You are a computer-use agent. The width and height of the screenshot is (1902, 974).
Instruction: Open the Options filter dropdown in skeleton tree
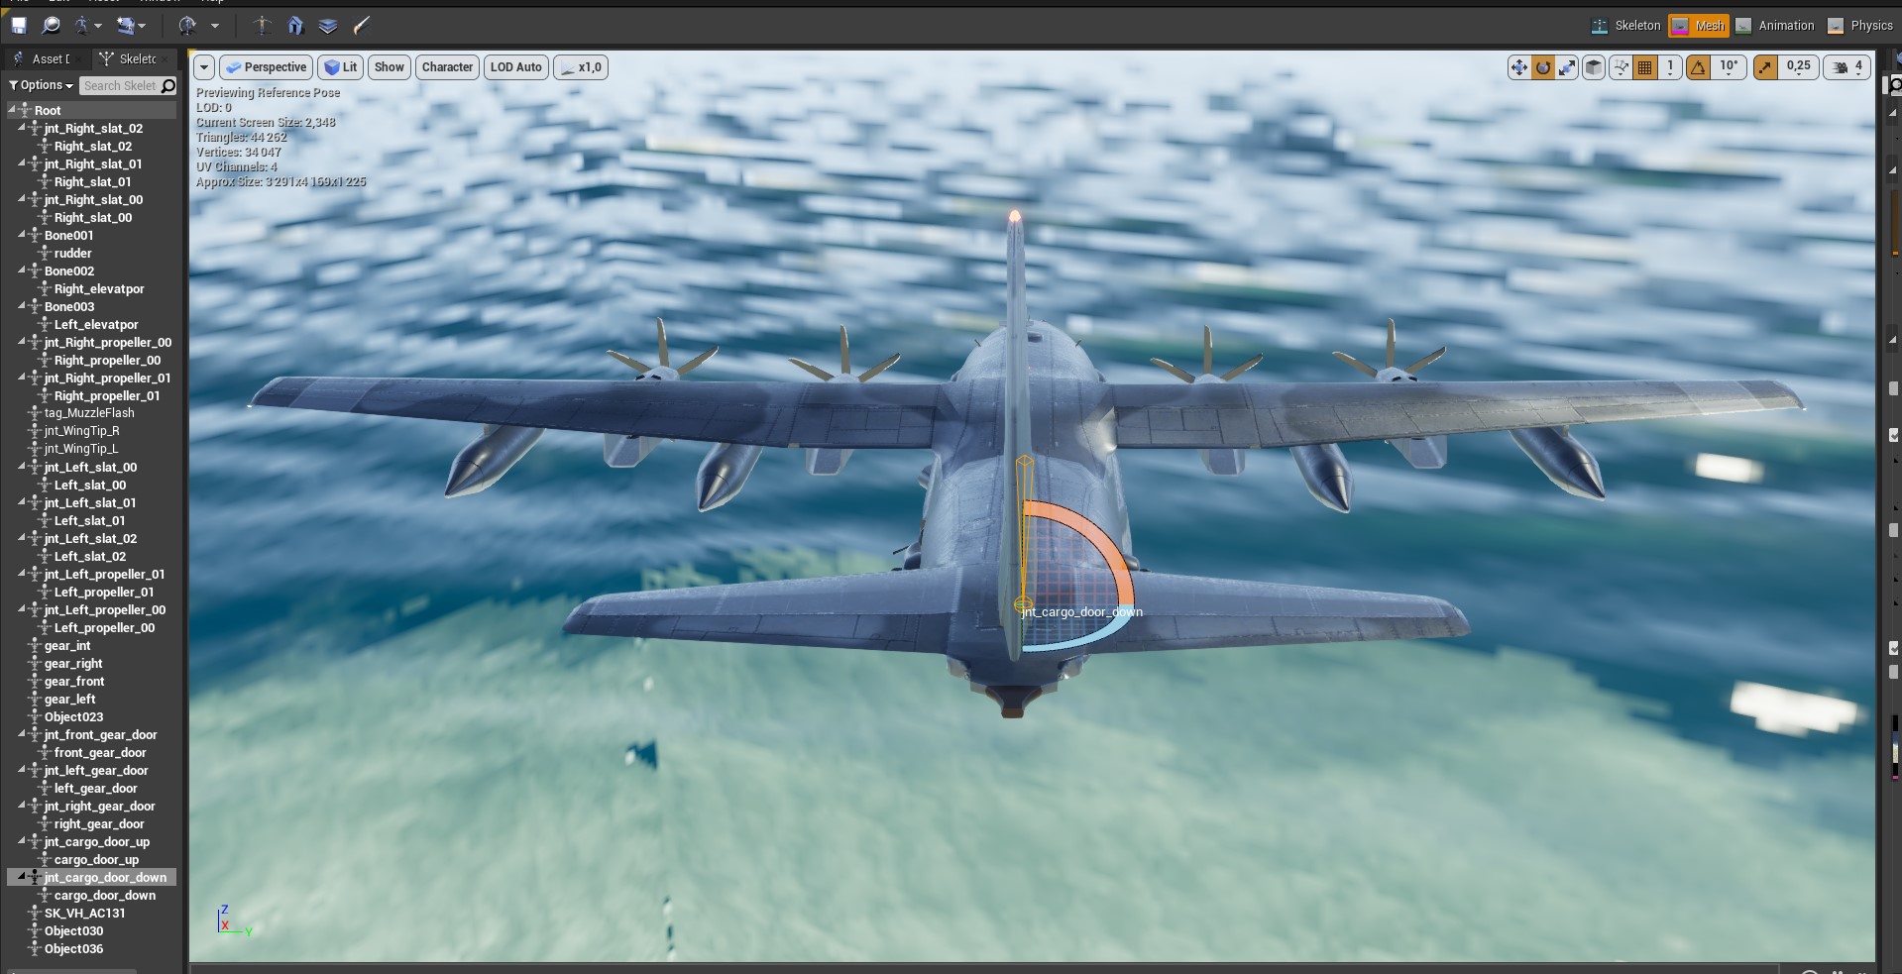pyautogui.click(x=42, y=86)
